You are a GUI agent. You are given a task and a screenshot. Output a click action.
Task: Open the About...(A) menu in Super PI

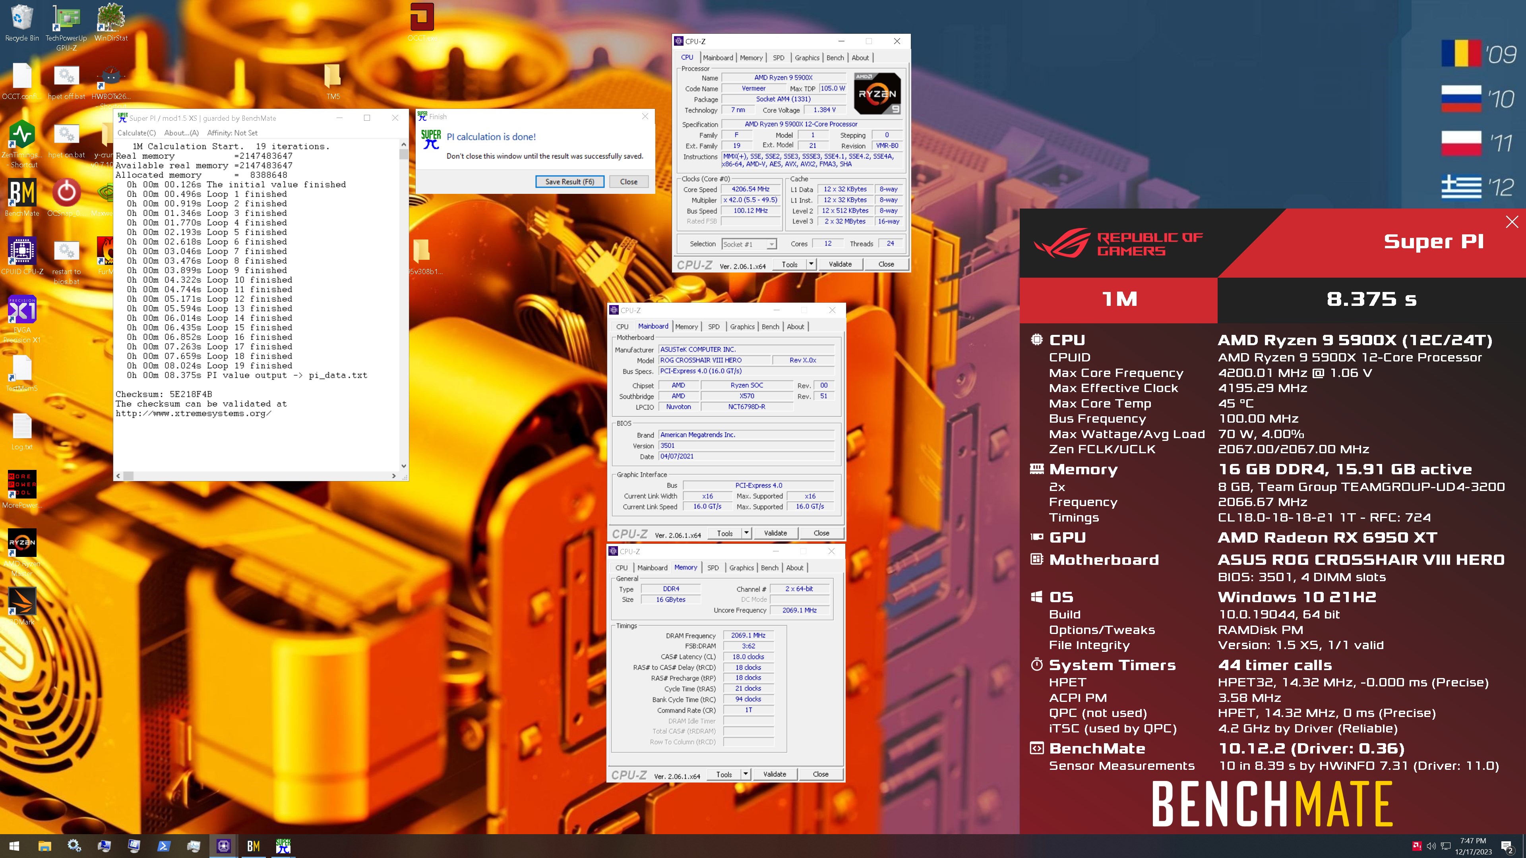[x=181, y=133]
